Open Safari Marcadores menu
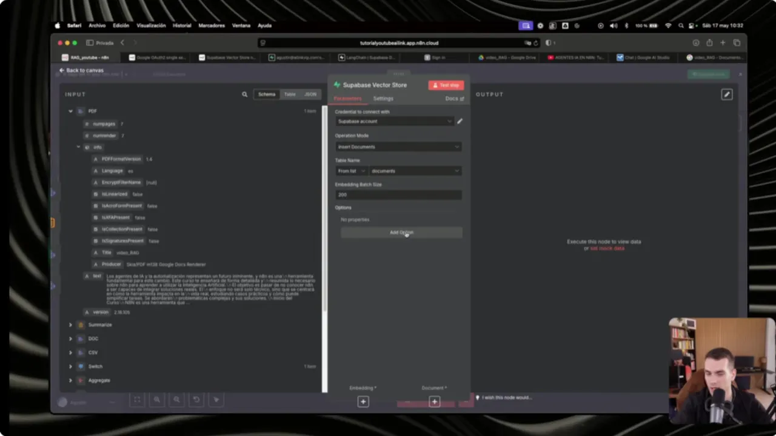 212,25
